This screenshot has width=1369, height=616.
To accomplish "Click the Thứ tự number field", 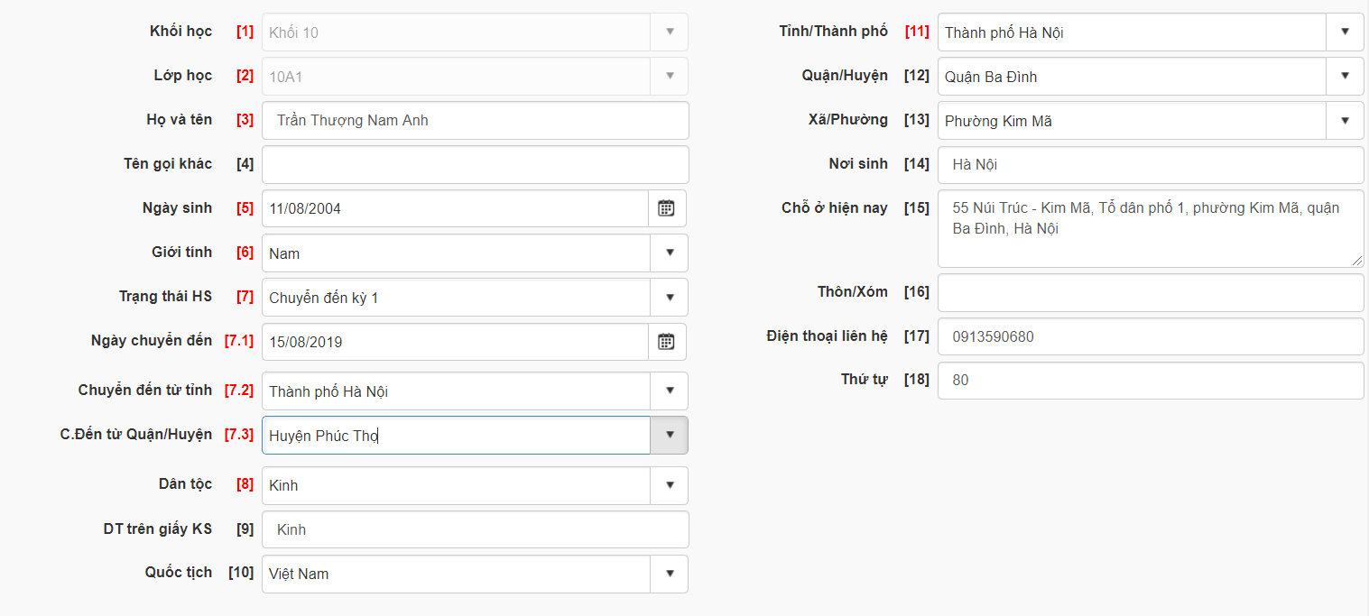I will [1151, 381].
